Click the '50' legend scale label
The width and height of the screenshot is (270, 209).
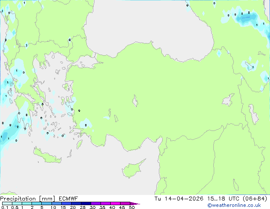132,207
